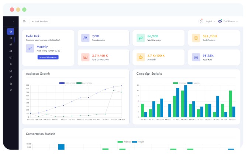Toggle the Telegram legend in Campaign Statistic
Viewport: 248px width, 154px height.
194,83
